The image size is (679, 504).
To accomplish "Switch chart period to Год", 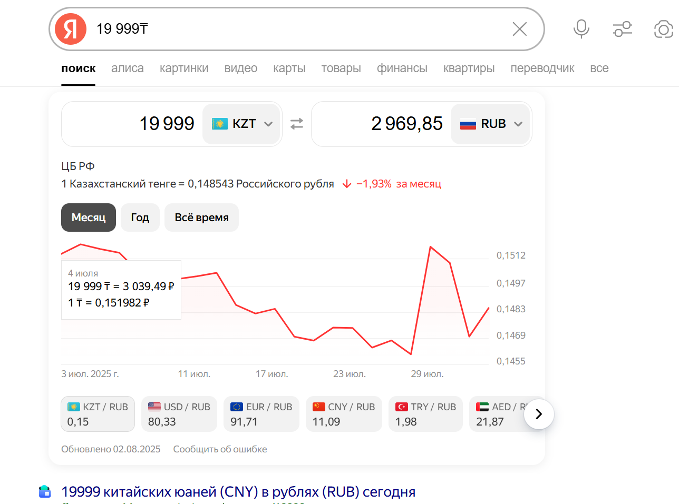I will [140, 218].
